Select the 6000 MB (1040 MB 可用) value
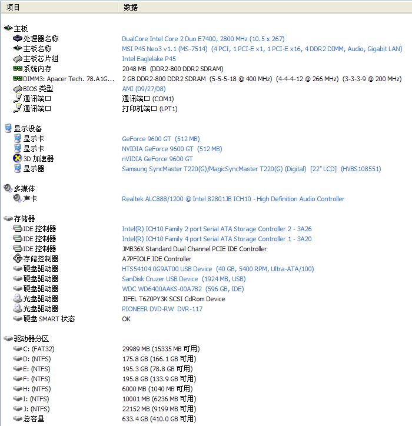Viewport: 412px width, 426px height. click(157, 389)
